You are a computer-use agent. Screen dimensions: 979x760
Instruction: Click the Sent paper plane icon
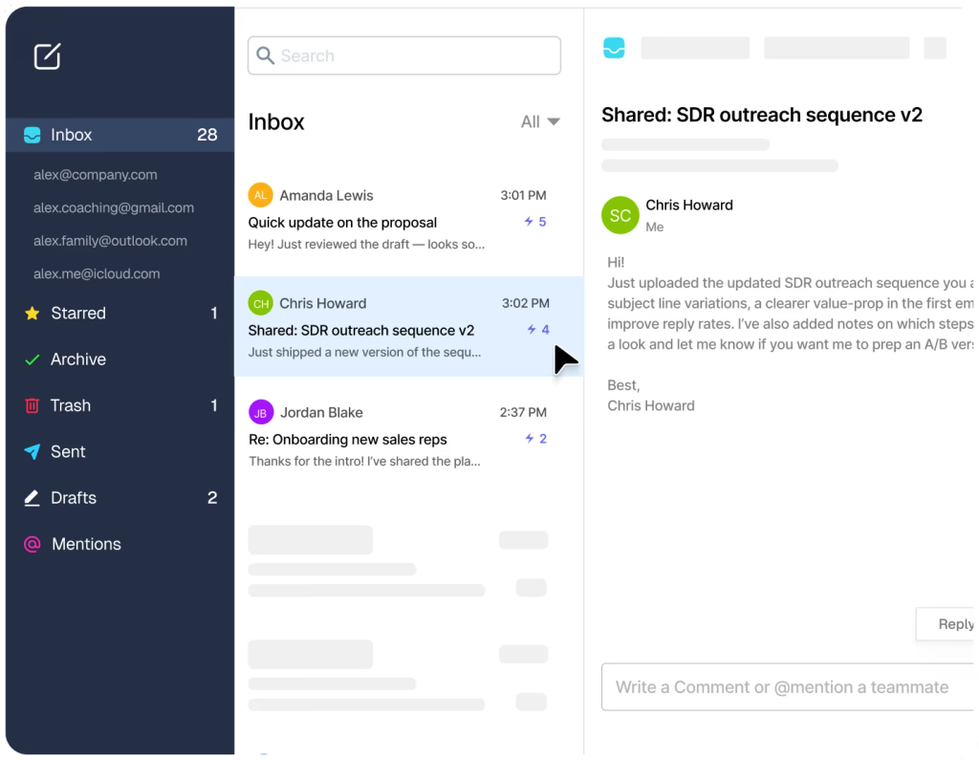coord(32,451)
